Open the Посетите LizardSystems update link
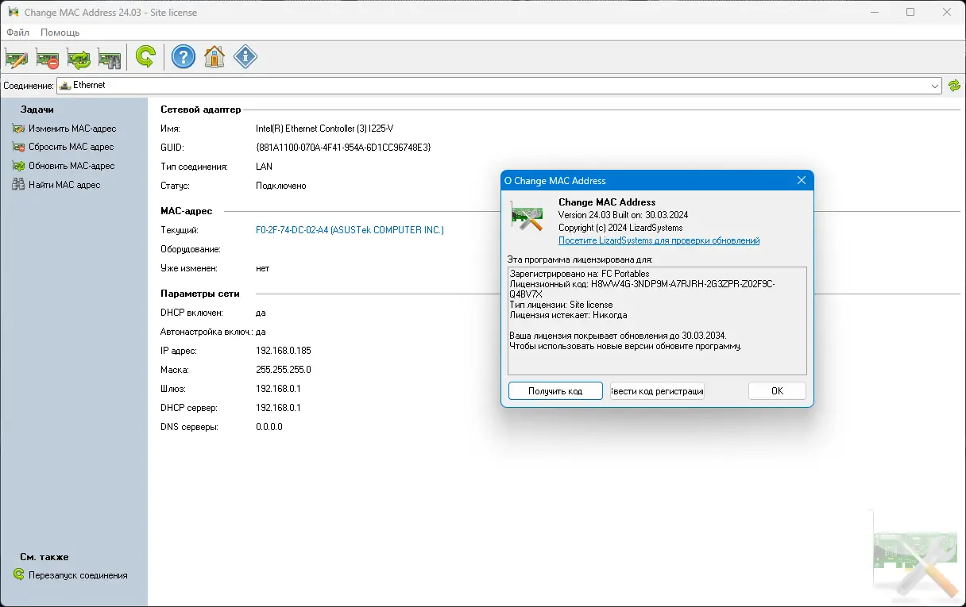Image resolution: width=966 pixels, height=607 pixels. tap(659, 240)
